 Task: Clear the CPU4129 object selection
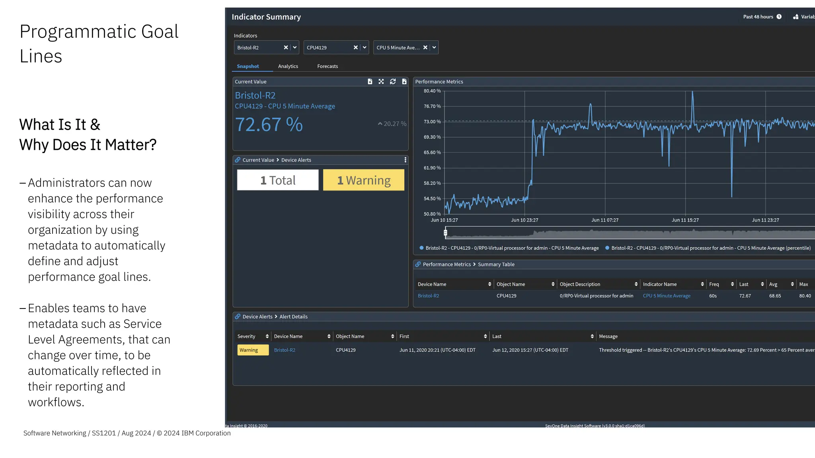pos(356,48)
